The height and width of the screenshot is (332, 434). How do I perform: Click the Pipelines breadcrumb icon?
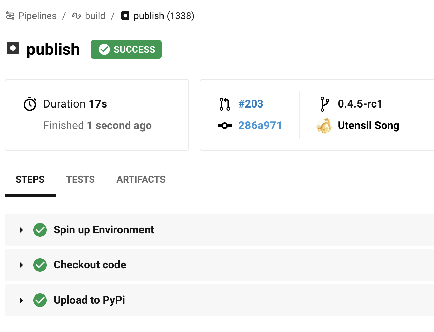[10, 16]
